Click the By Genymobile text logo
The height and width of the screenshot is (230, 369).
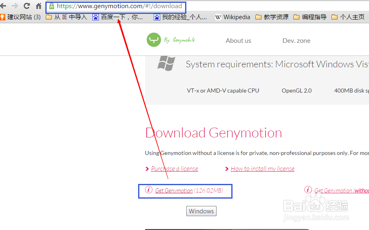coord(179,40)
